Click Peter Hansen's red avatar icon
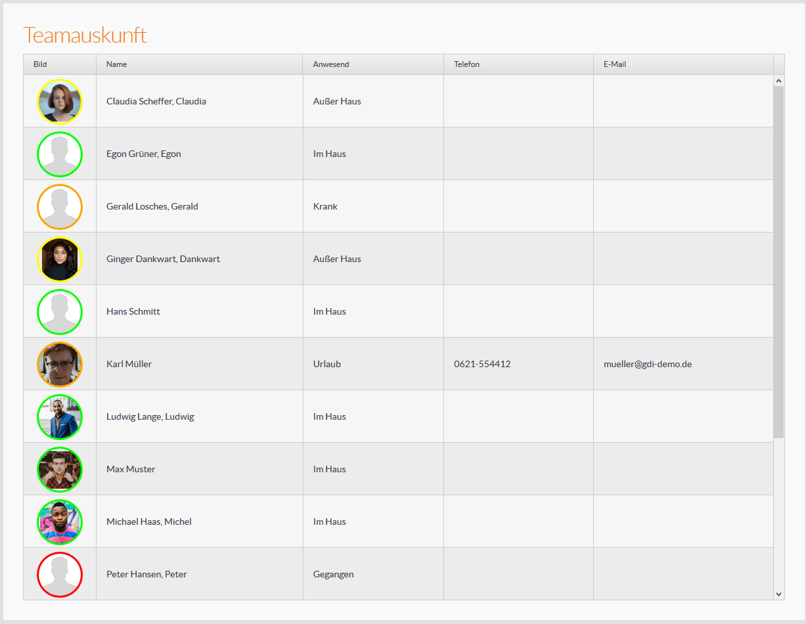 60,574
